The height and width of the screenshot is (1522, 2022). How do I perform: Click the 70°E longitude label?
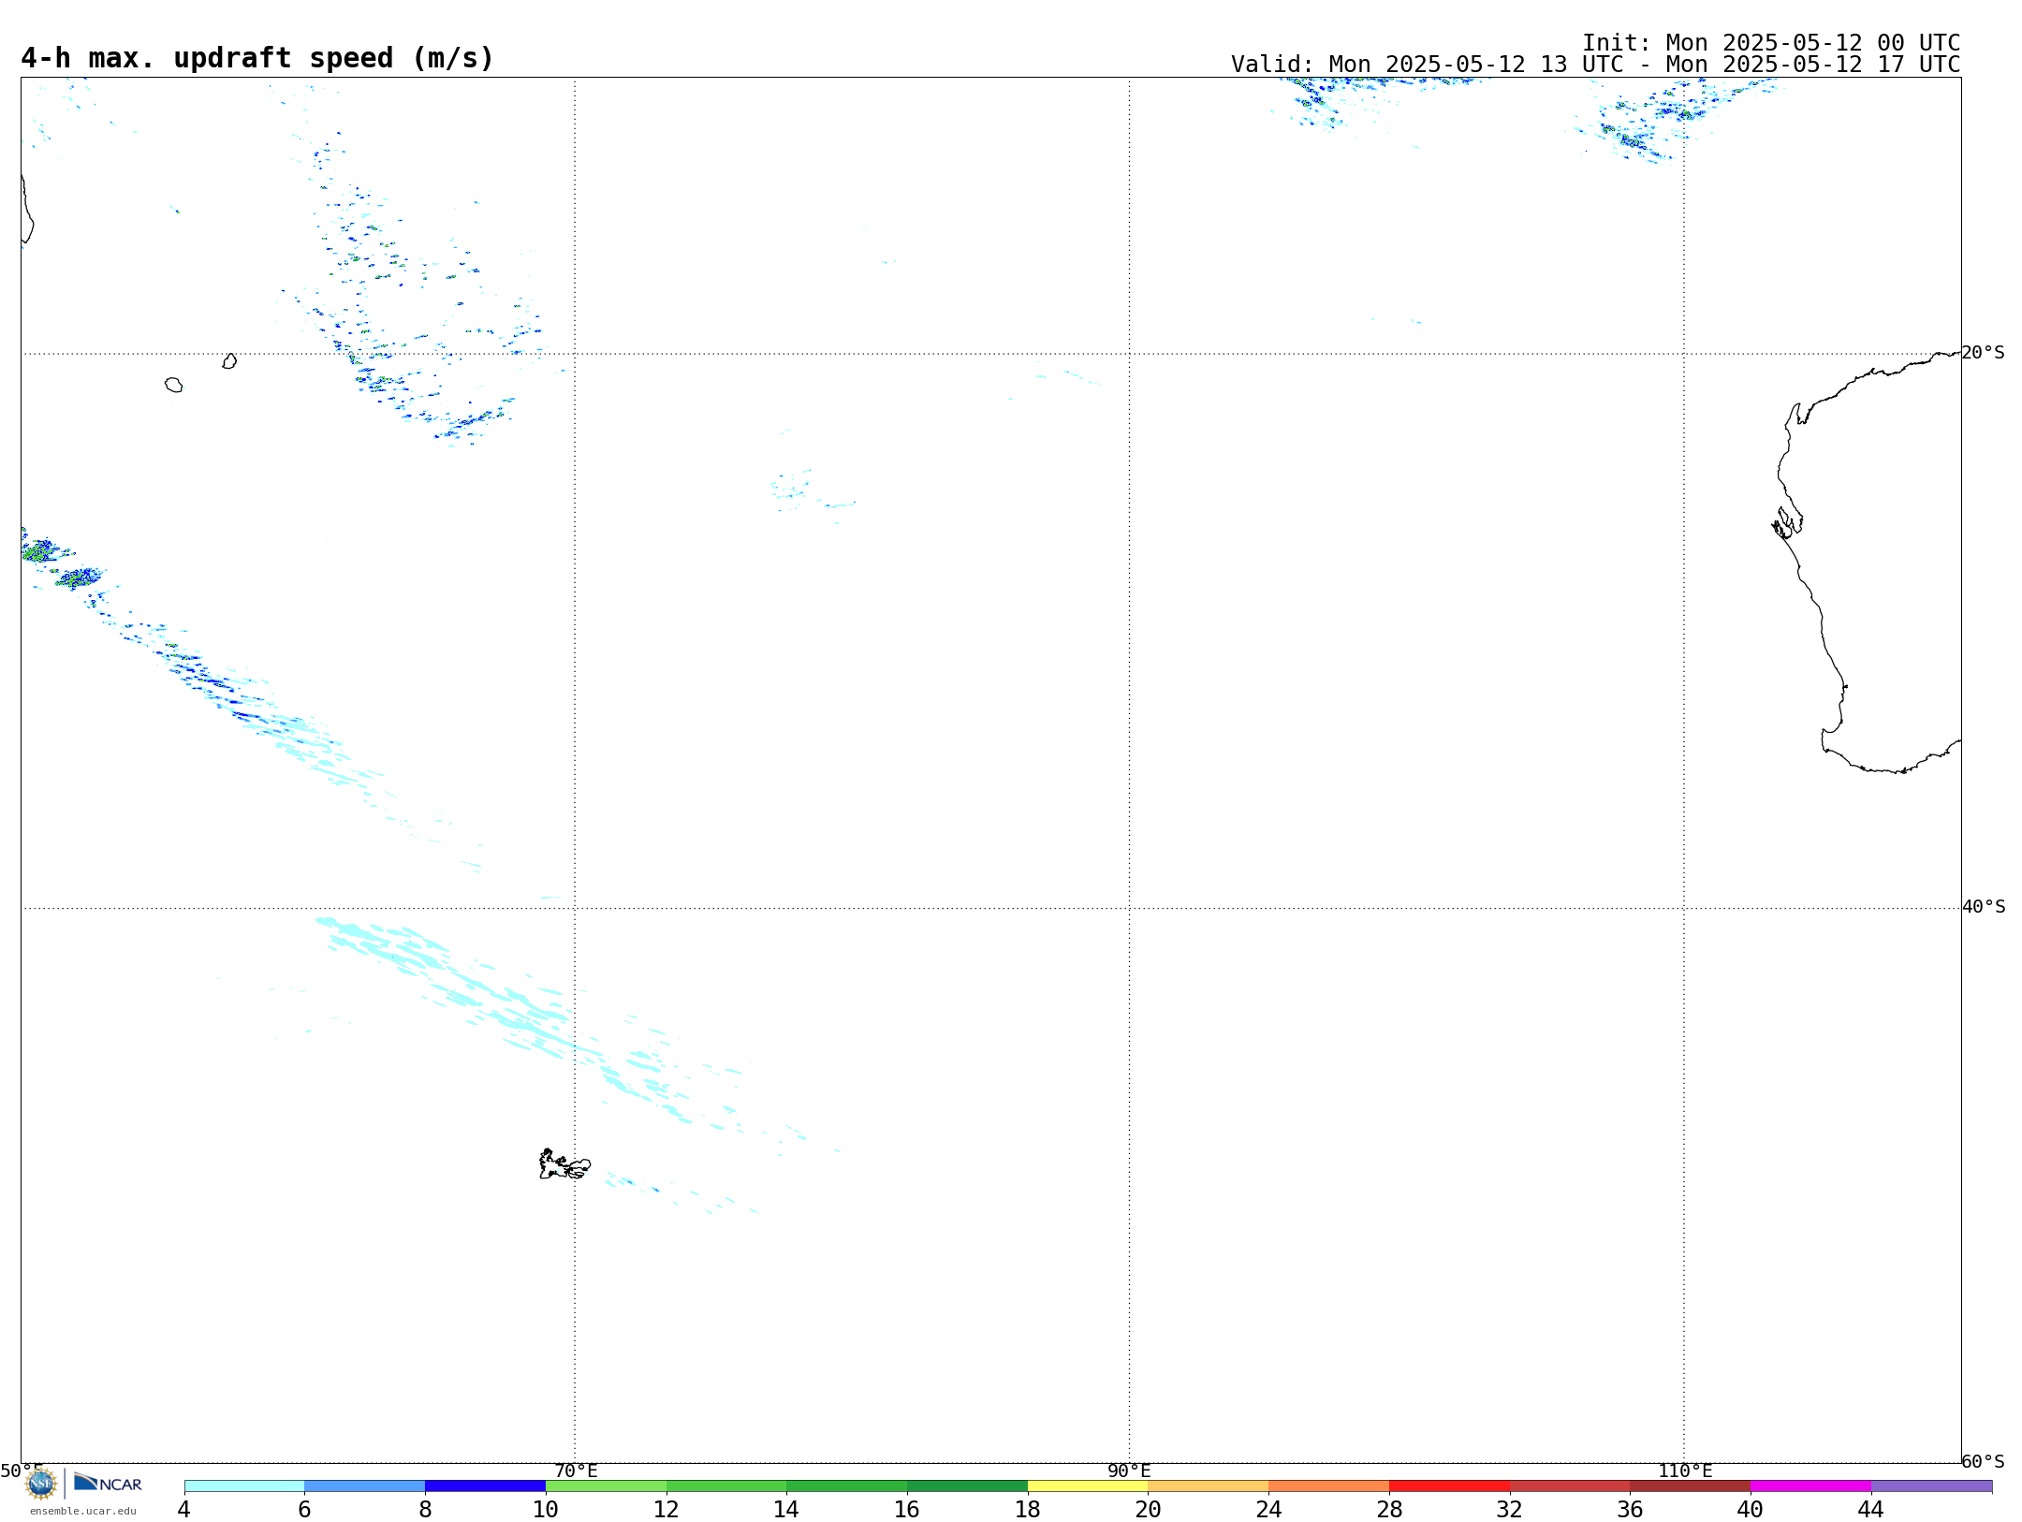(x=576, y=1471)
